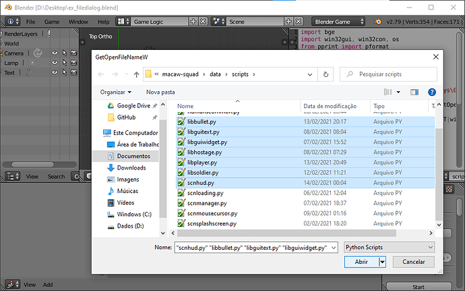Viewport: 465px width, 291px height.
Task: Refresh the scripts folder listing
Action: 325,74
